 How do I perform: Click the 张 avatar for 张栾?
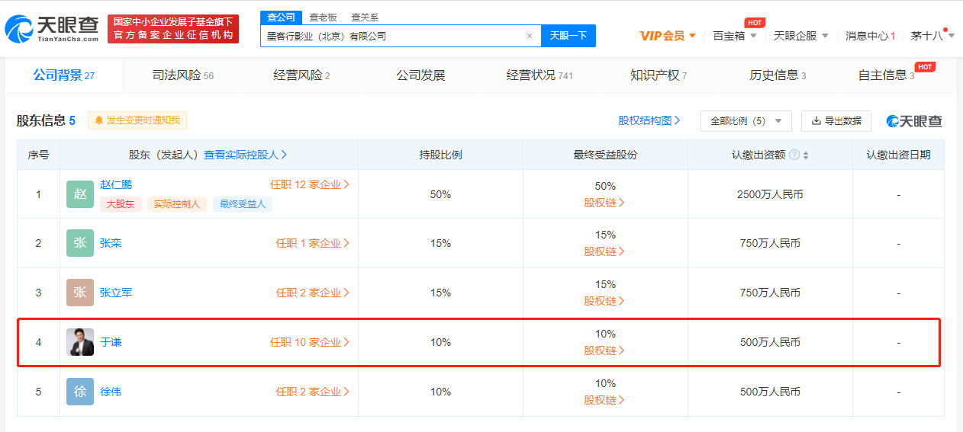(x=80, y=243)
